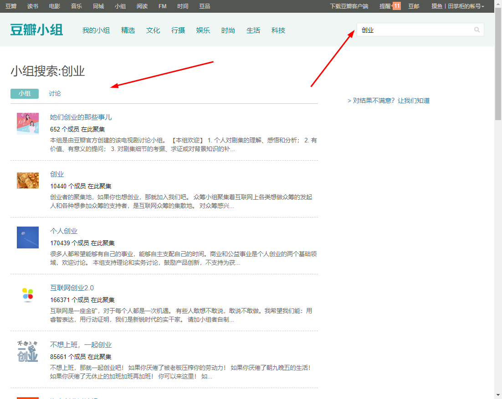
Task: Open the 文化 category
Action: click(x=153, y=30)
